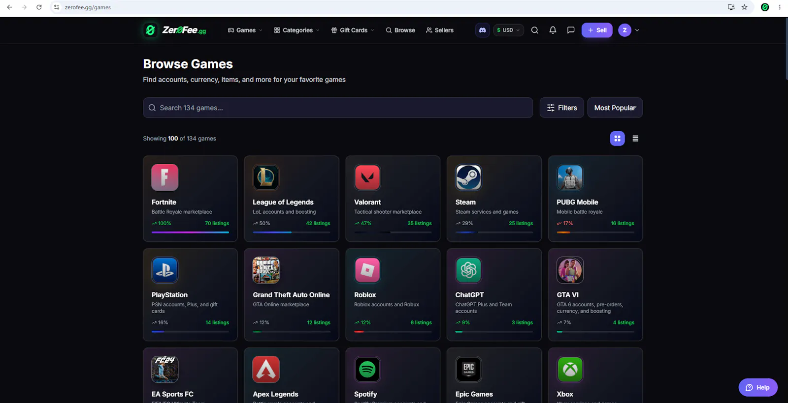This screenshot has width=788, height=403.
Task: Open the Valorant title link
Action: 367,202
